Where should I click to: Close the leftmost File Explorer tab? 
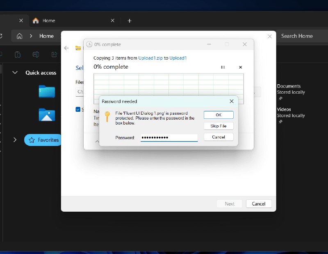click(21, 21)
